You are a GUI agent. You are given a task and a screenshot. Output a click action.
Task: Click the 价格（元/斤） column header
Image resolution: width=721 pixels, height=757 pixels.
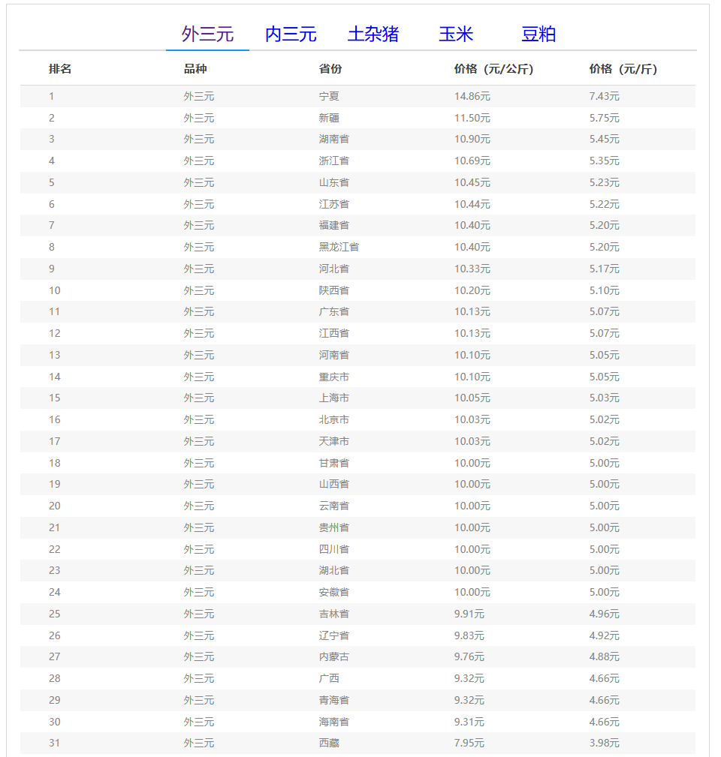coord(623,69)
